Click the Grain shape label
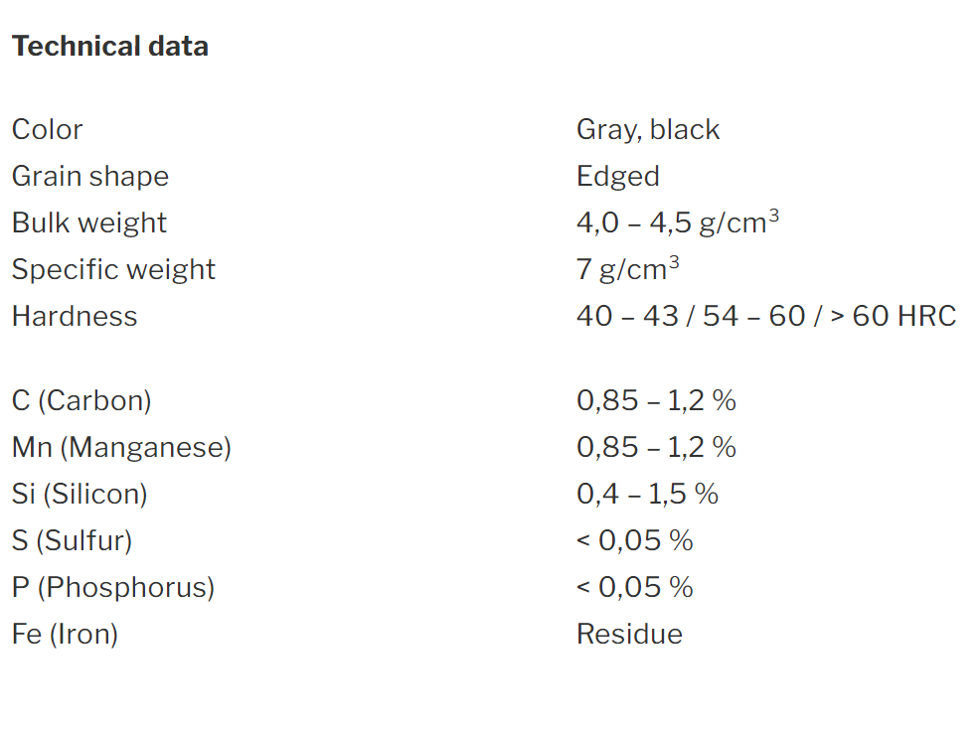The image size is (980, 734). (x=90, y=177)
